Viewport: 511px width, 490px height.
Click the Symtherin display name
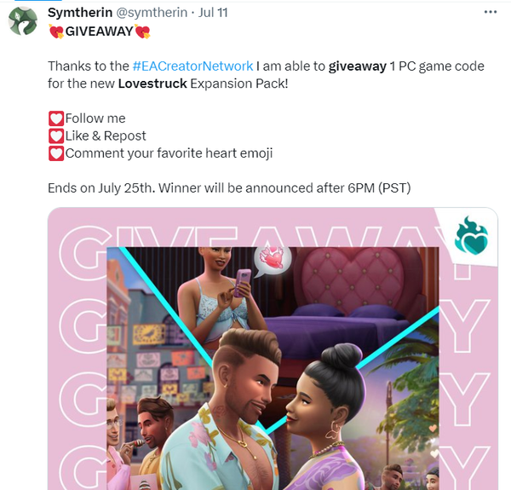click(80, 13)
